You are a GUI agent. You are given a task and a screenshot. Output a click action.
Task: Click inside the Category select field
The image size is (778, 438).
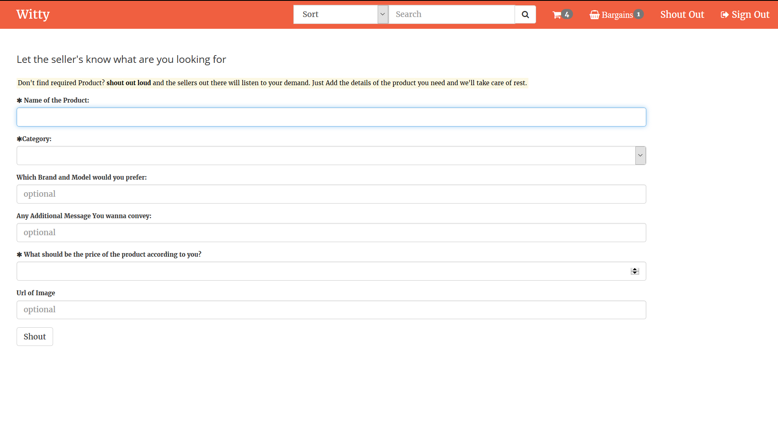tap(324, 156)
